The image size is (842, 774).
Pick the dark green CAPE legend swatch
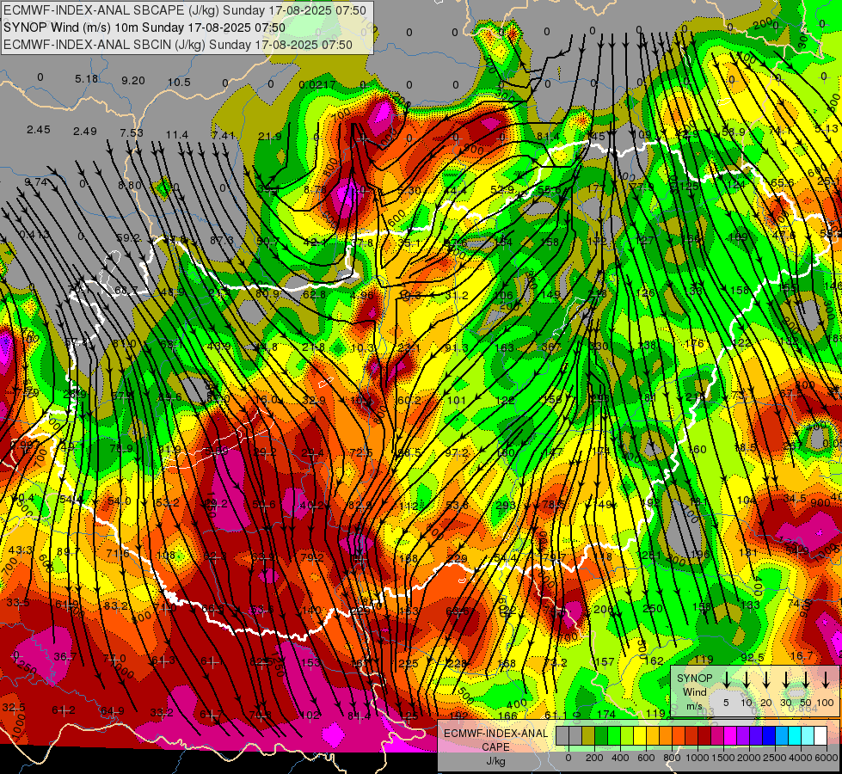(601, 735)
